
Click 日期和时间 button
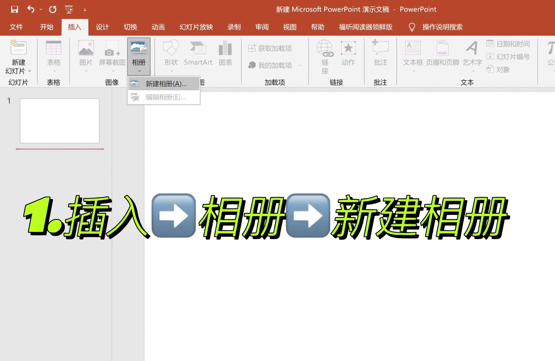pyautogui.click(x=508, y=44)
